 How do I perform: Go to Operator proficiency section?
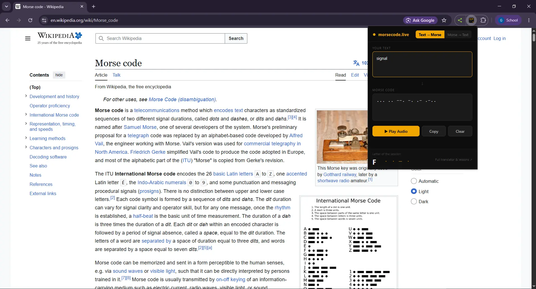tap(50, 106)
